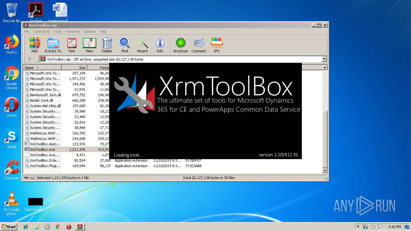The height and width of the screenshot is (231, 411).
Task: Open Google Chrome desktop shortcut
Action: (x=12, y=78)
